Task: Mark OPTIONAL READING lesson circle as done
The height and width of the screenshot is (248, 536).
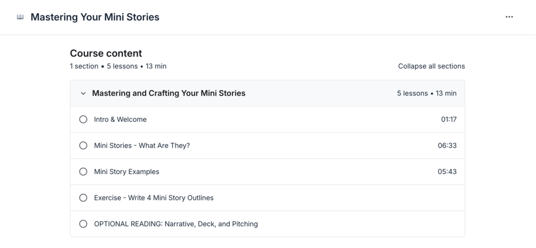Action: (83, 224)
